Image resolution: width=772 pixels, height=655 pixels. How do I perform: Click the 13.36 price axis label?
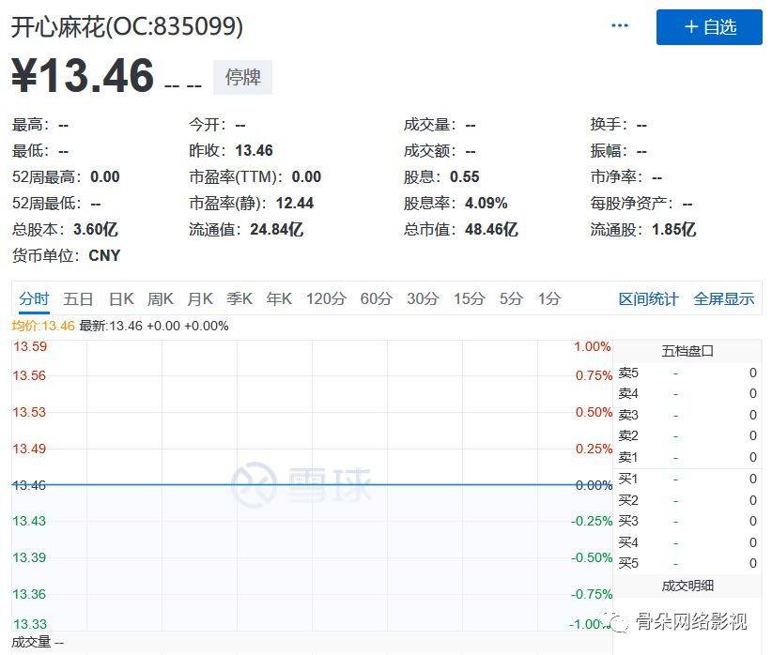click(x=29, y=594)
